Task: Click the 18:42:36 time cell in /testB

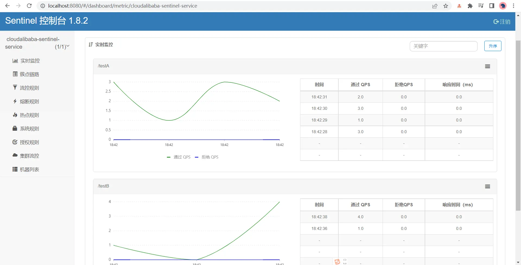Action: click(x=319, y=228)
